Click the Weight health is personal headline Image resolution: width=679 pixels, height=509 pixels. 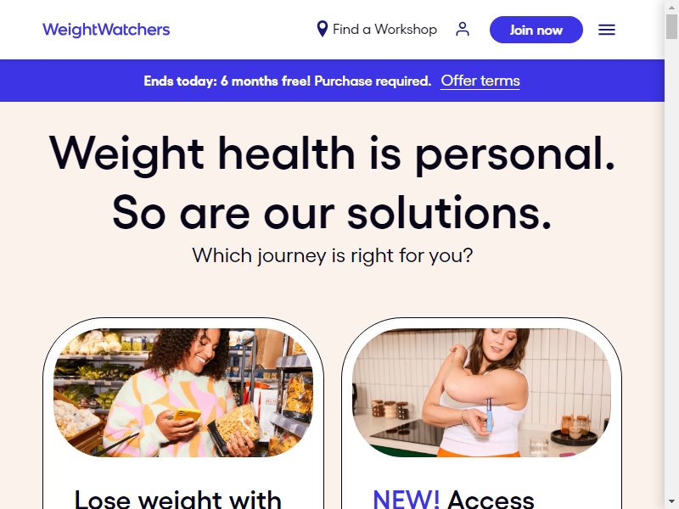tap(332, 154)
